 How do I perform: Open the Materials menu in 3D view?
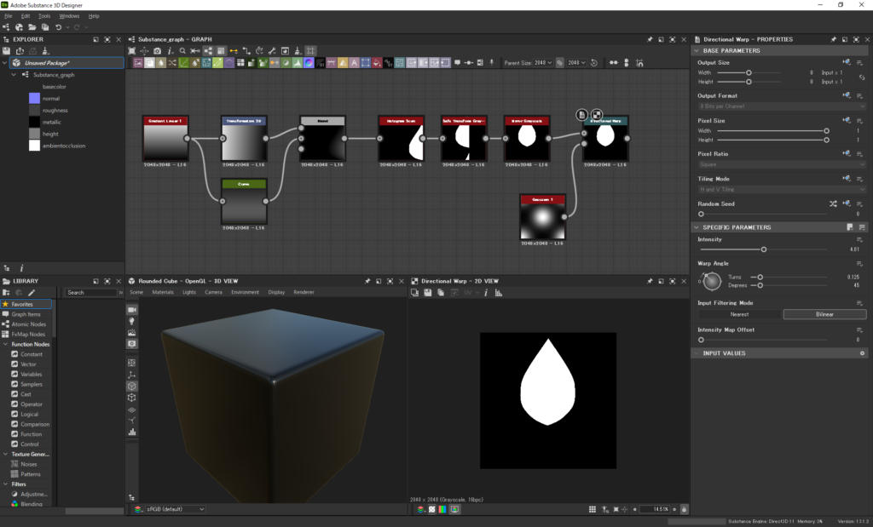click(163, 292)
